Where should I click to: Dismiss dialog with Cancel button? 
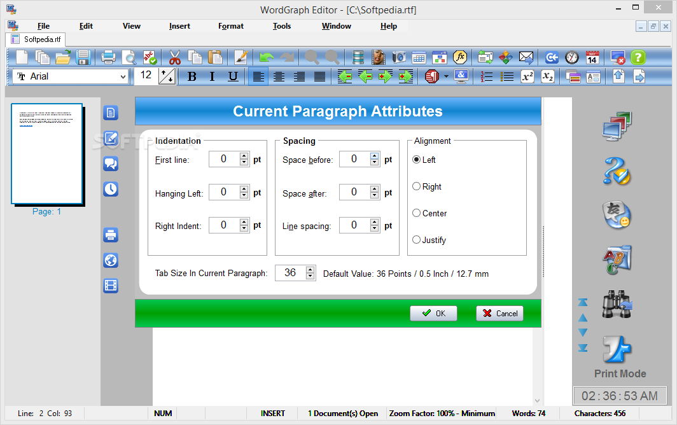coord(499,313)
